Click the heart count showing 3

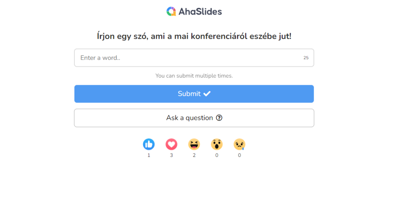pyautogui.click(x=171, y=155)
